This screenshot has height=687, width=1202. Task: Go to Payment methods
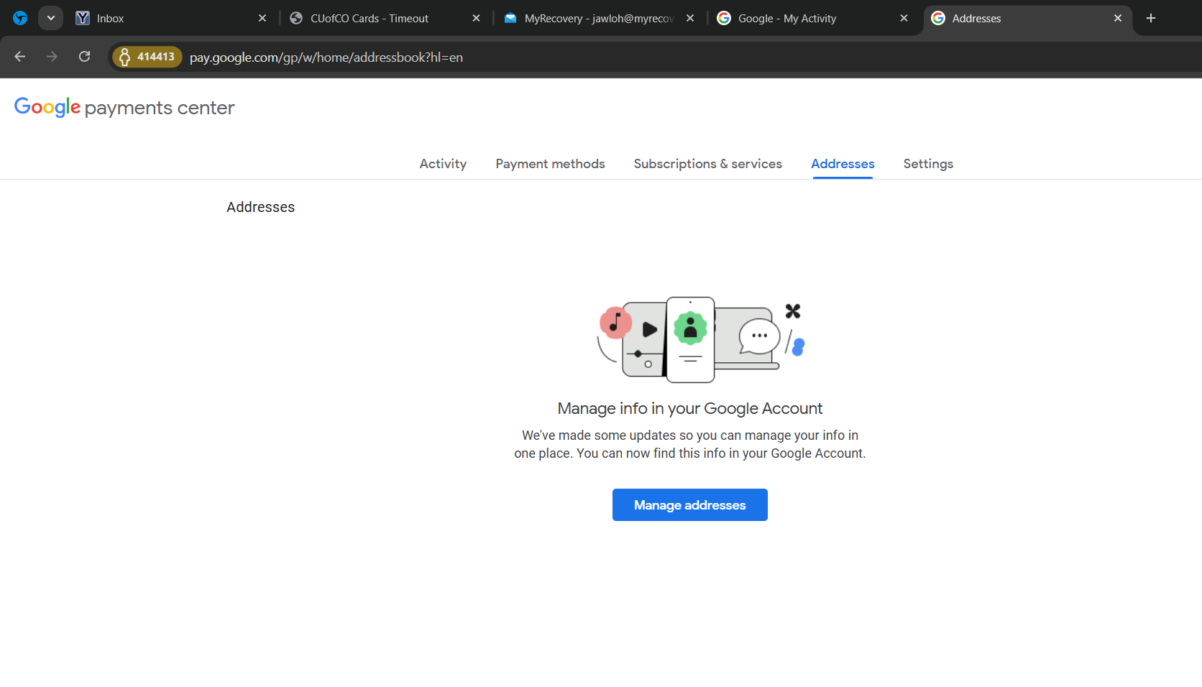click(x=550, y=164)
